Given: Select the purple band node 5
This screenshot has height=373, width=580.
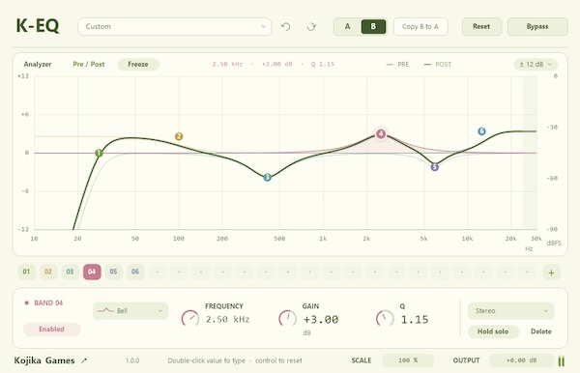Looking at the screenshot, I should (435, 167).
